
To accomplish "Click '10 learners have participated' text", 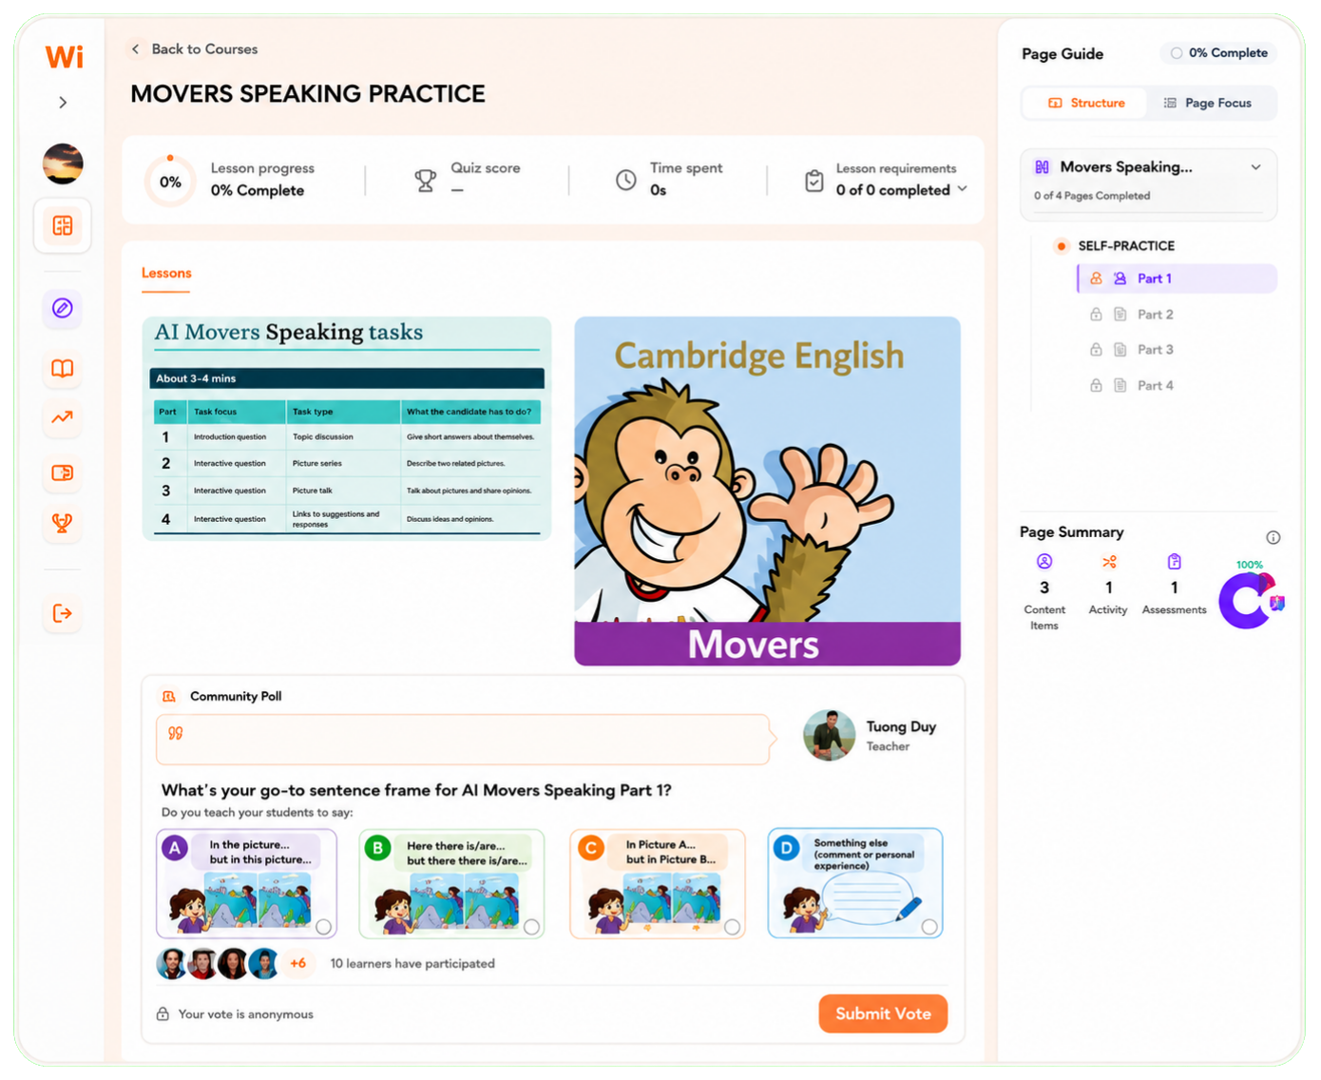I will [x=412, y=964].
